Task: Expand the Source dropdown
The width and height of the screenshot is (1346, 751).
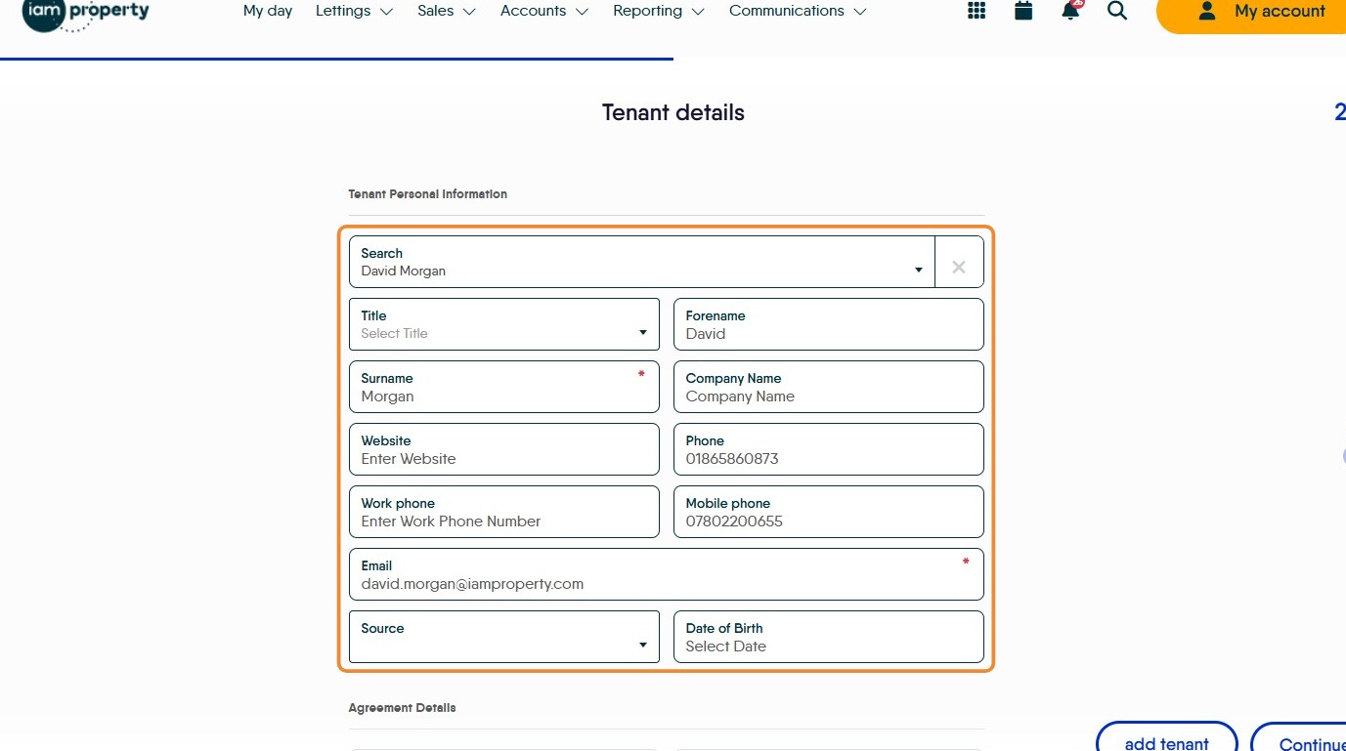Action: 642,645
